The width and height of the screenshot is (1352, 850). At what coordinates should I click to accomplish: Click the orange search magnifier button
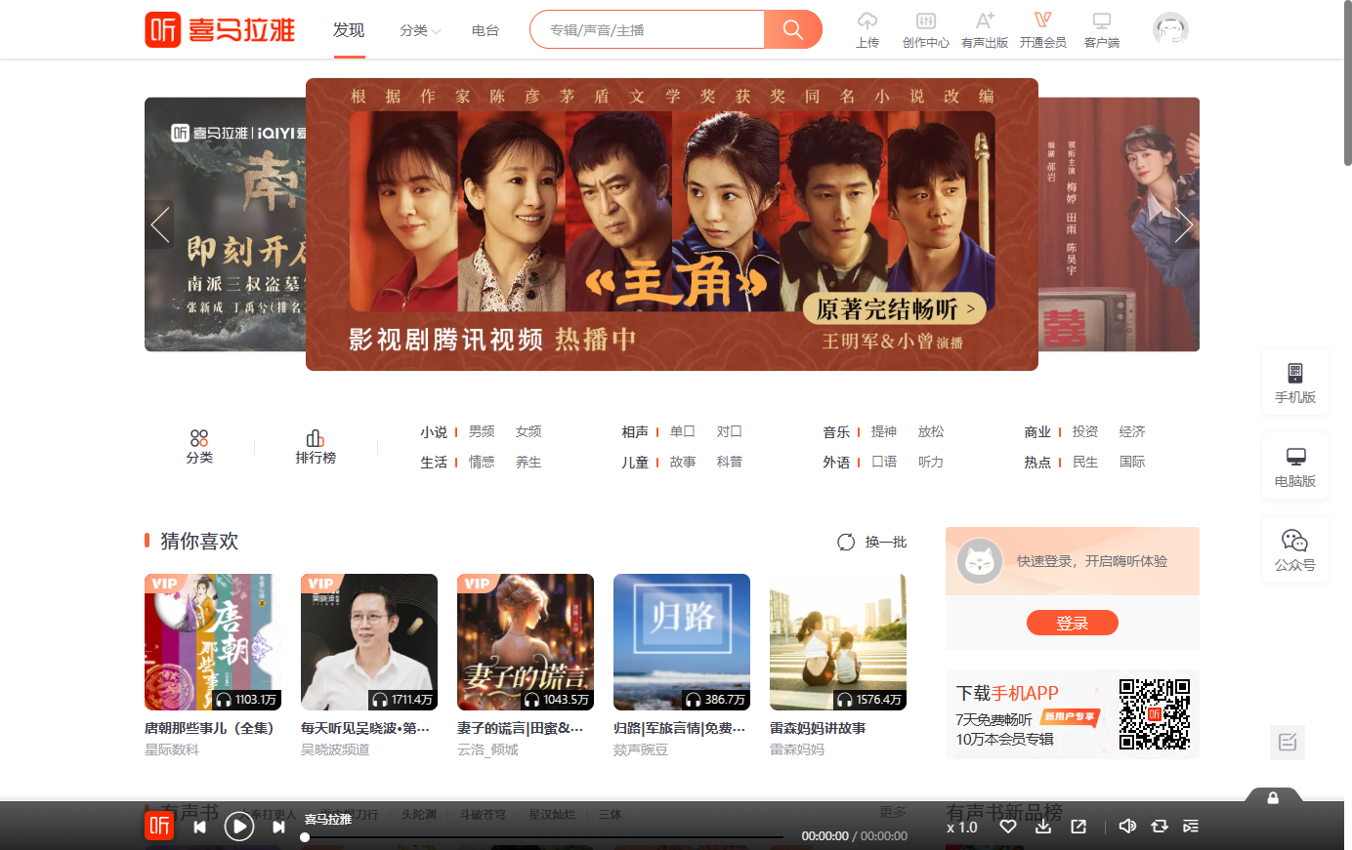point(792,29)
